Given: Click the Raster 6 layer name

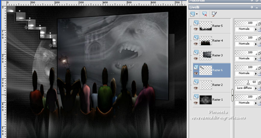Looking at the screenshot, I should point(217,70).
